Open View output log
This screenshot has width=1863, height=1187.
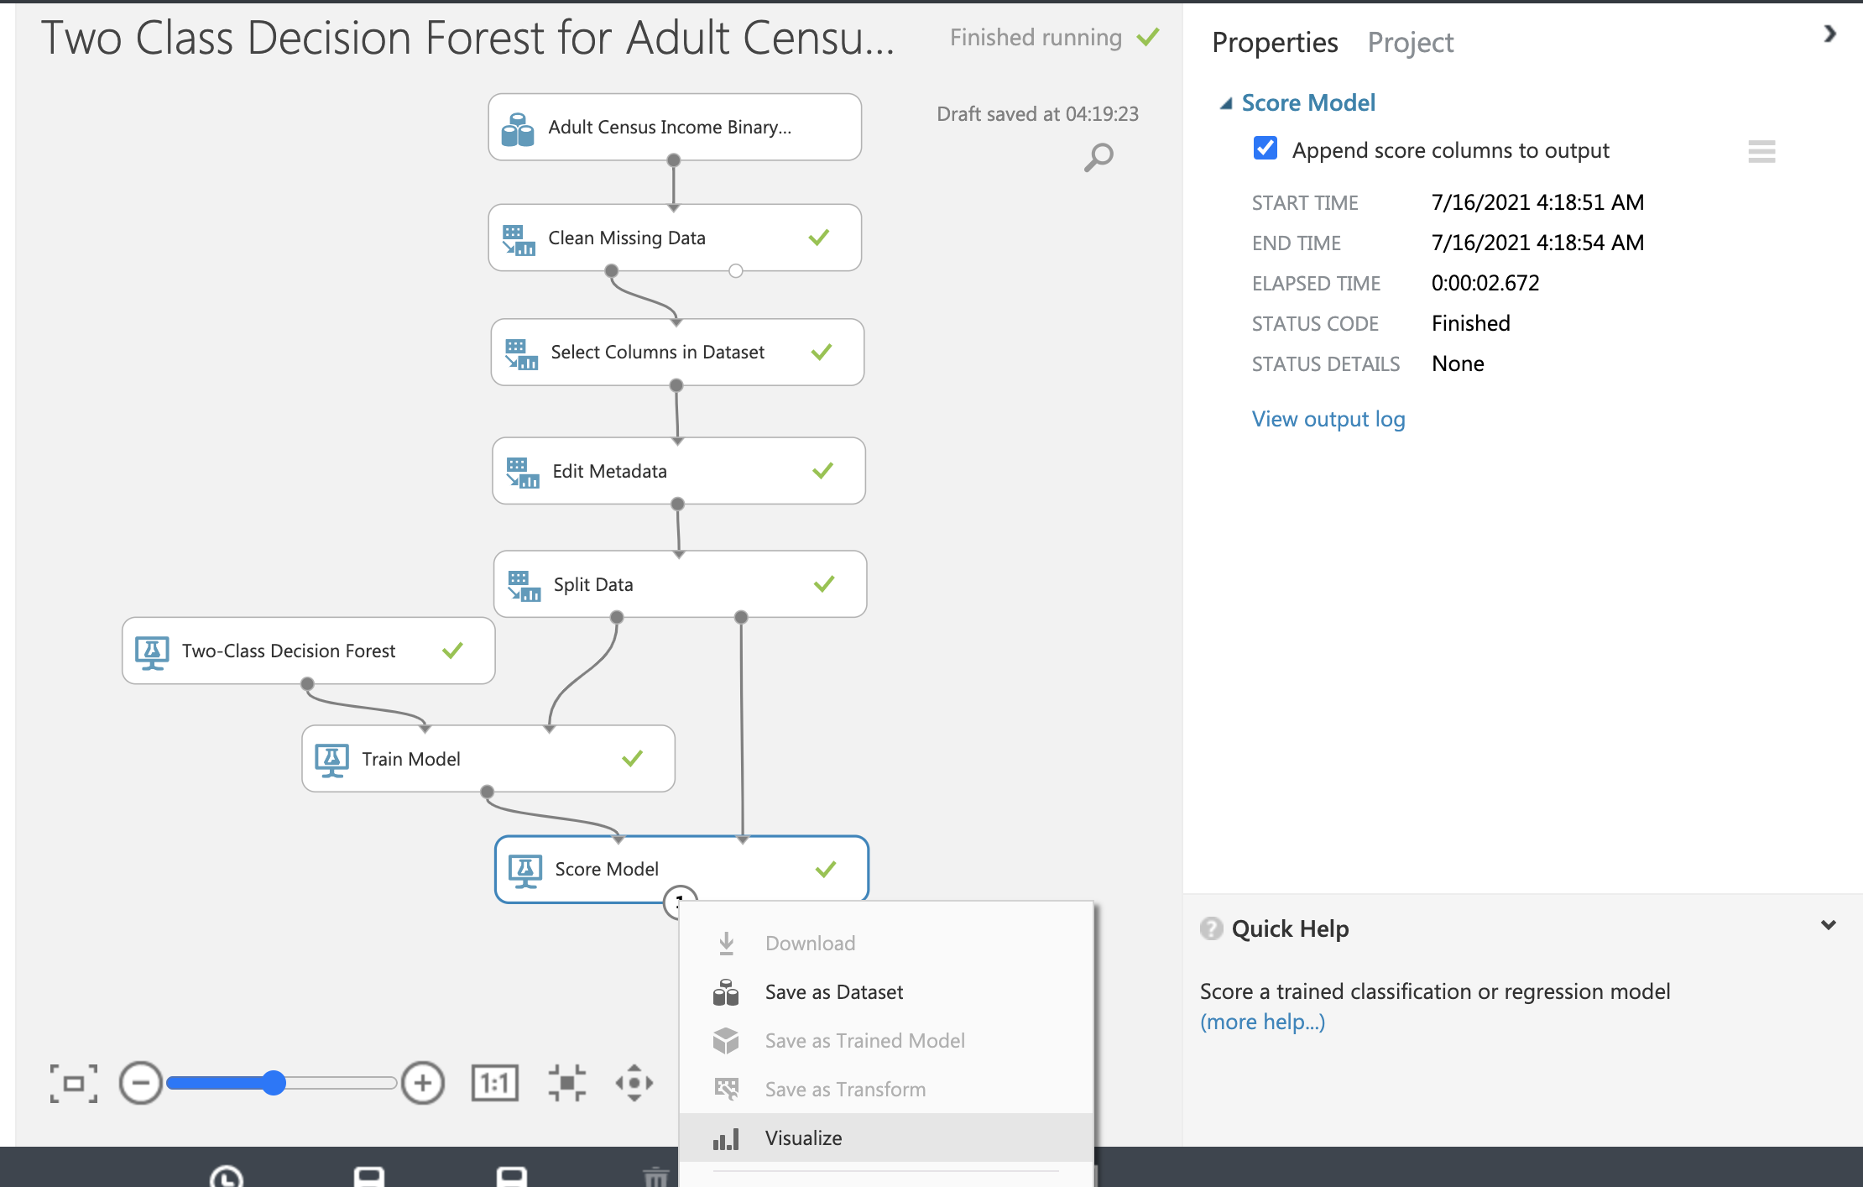[x=1328, y=418]
